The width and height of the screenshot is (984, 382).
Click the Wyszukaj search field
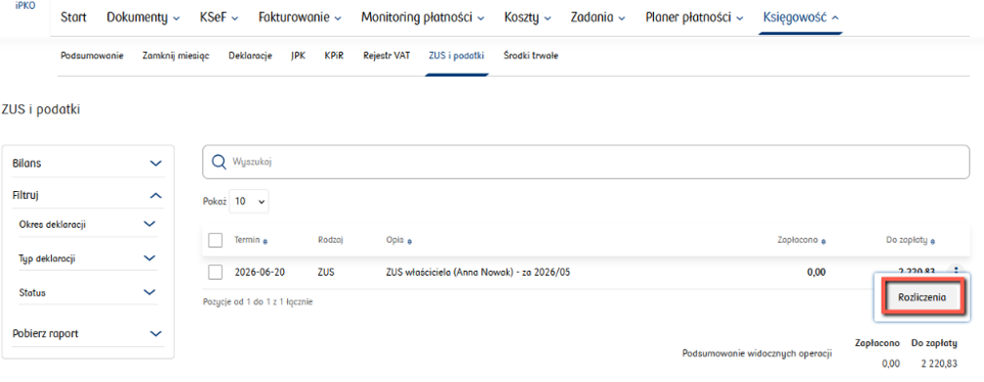tap(586, 162)
